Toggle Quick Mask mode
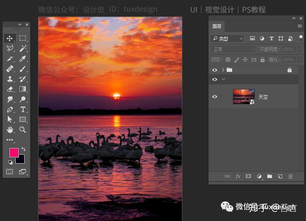Screen dimensions: 306x221 point(9,172)
